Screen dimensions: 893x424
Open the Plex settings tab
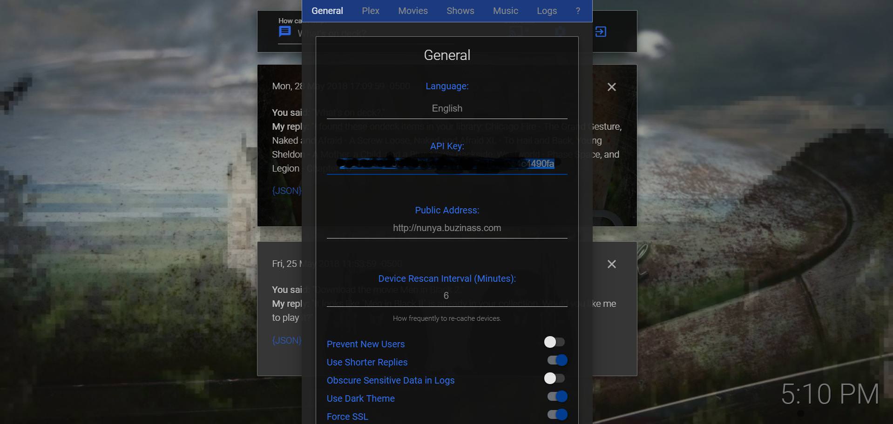point(371,11)
